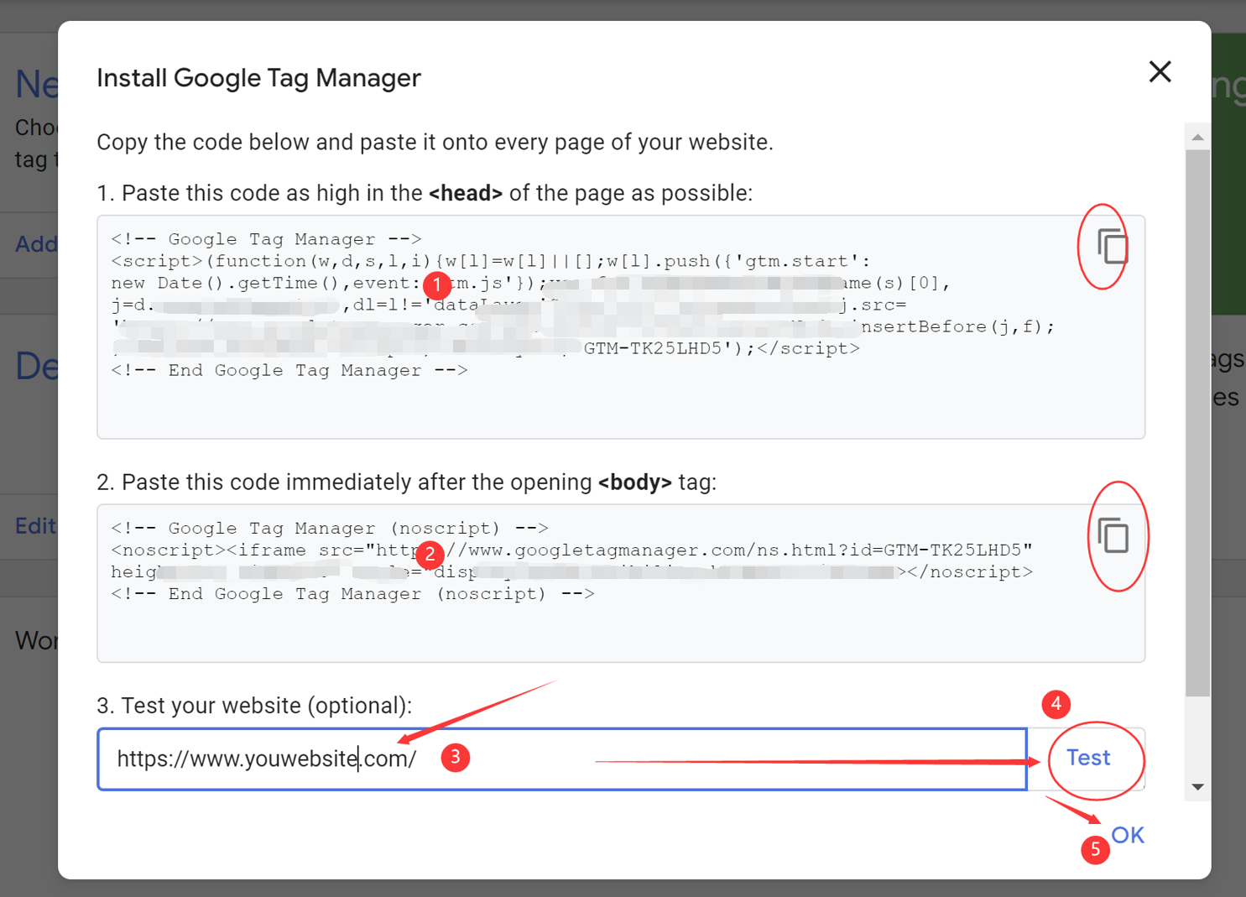
Task: Copy the noscript body code snippet
Action: [1113, 535]
